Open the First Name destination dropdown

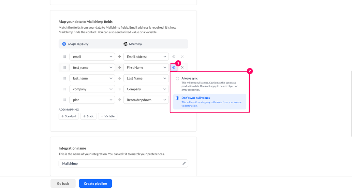pos(146,67)
